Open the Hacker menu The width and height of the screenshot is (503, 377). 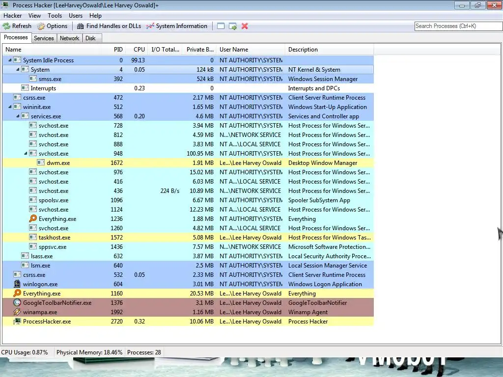(x=12, y=15)
